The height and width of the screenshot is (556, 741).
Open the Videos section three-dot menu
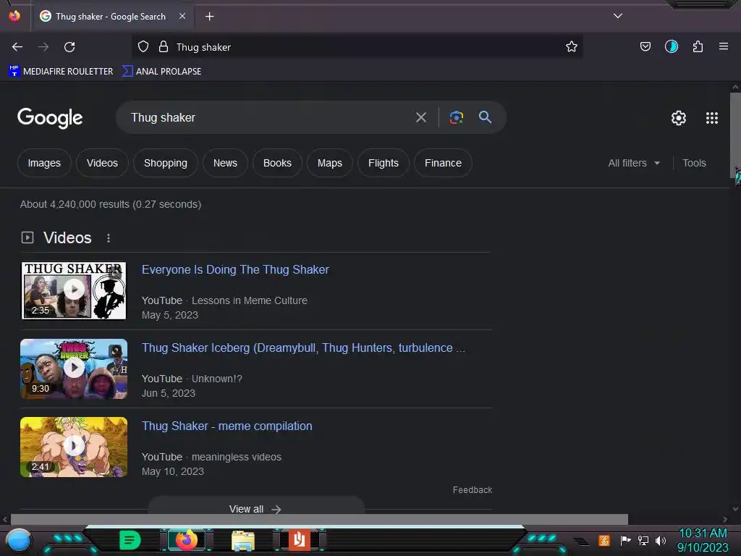[109, 237]
